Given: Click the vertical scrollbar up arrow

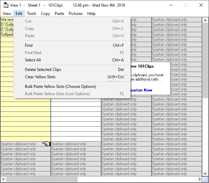Looking at the screenshot, I should pos(205,20).
